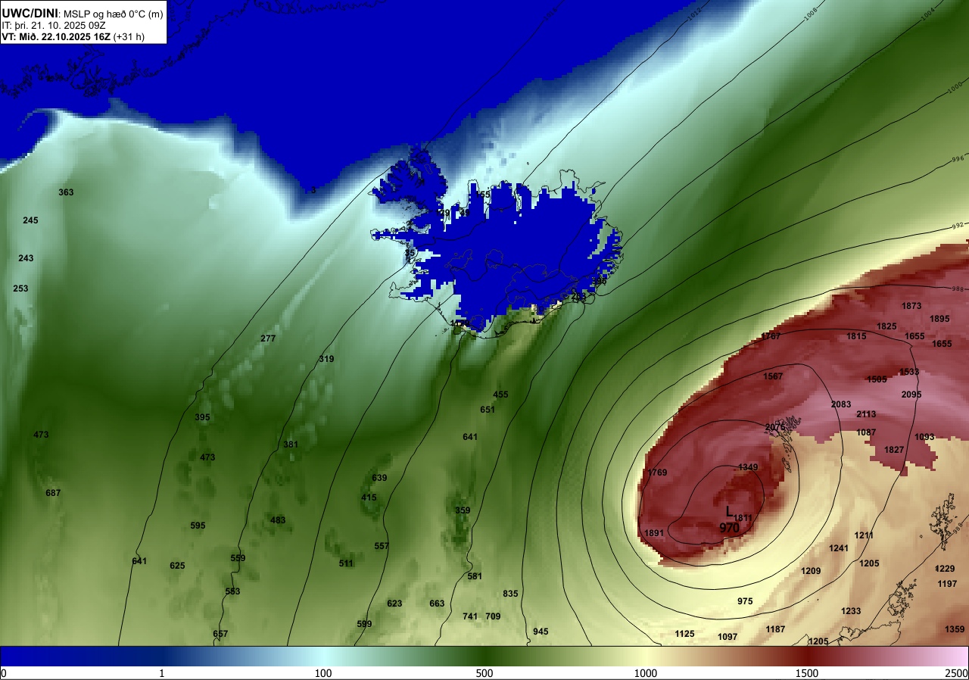Click the color bar's 2500 tick label
The image size is (969, 680).
(957, 673)
